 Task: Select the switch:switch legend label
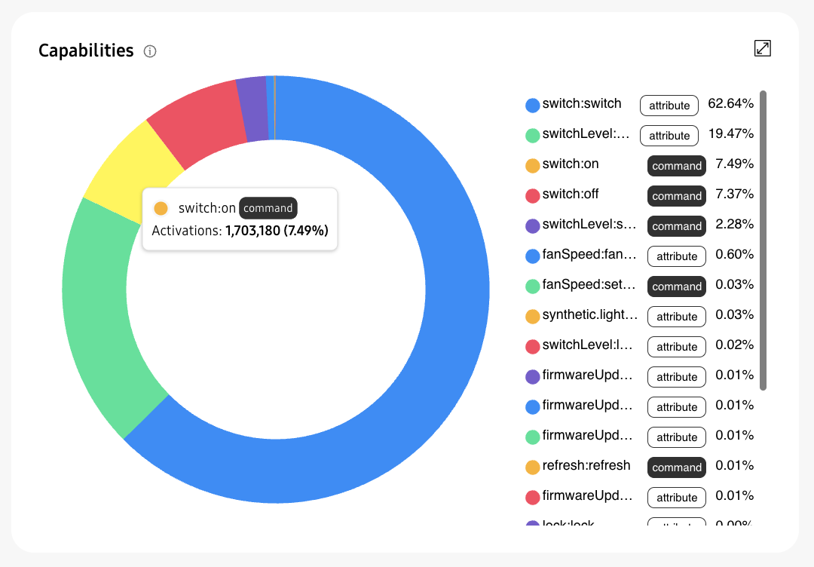582,104
